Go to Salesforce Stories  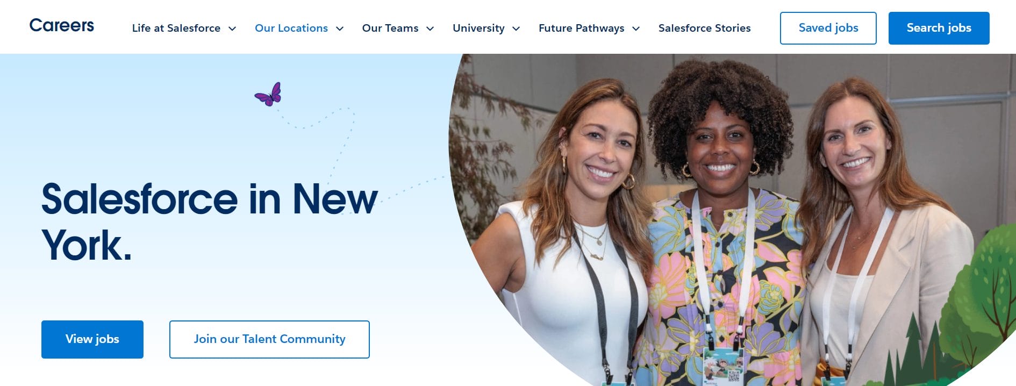point(704,28)
